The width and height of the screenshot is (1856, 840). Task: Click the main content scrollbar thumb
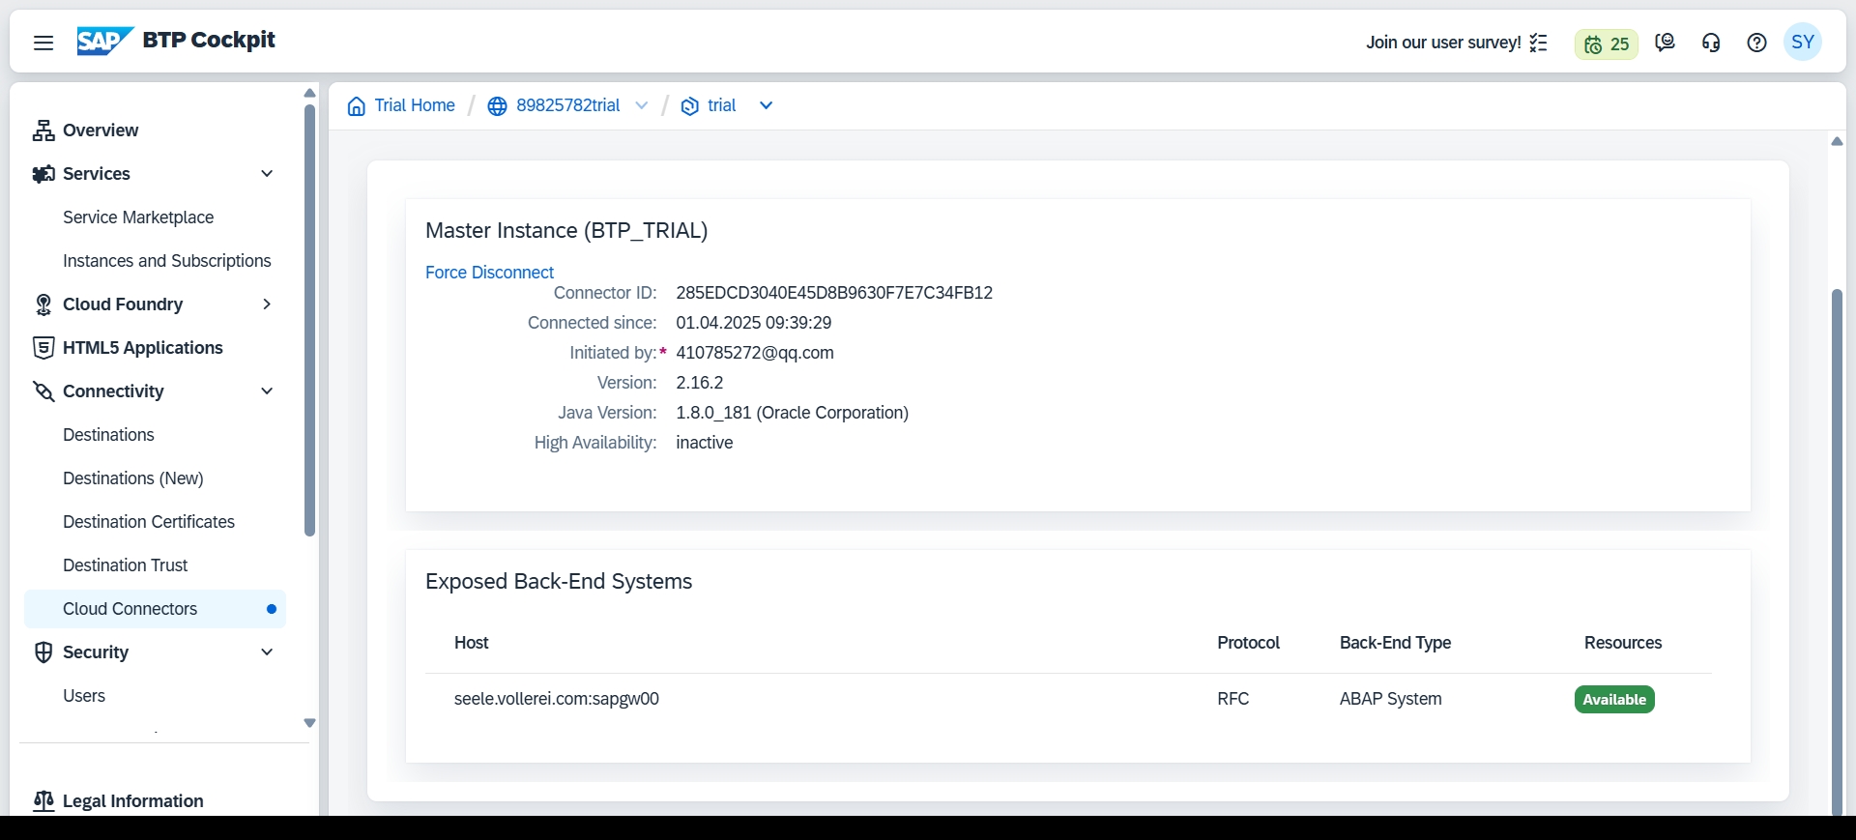click(1837, 551)
